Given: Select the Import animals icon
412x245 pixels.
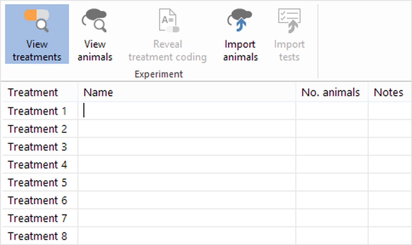Looking at the screenshot, I should (240, 21).
